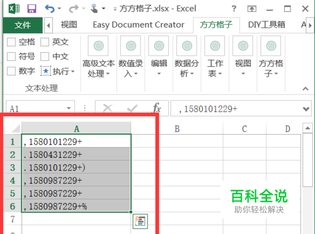Click the Select All corner triangle
Image resolution: width=315 pixels, height=234 pixels.
(16, 128)
